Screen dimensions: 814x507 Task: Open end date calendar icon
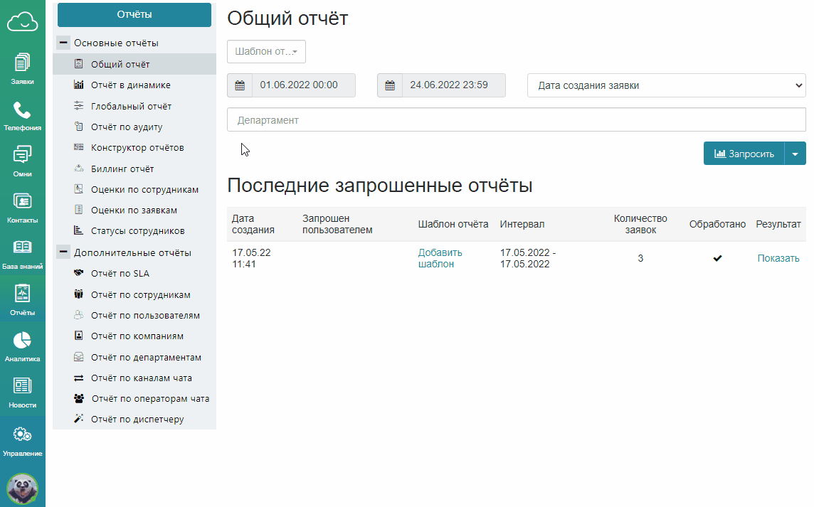(390, 85)
